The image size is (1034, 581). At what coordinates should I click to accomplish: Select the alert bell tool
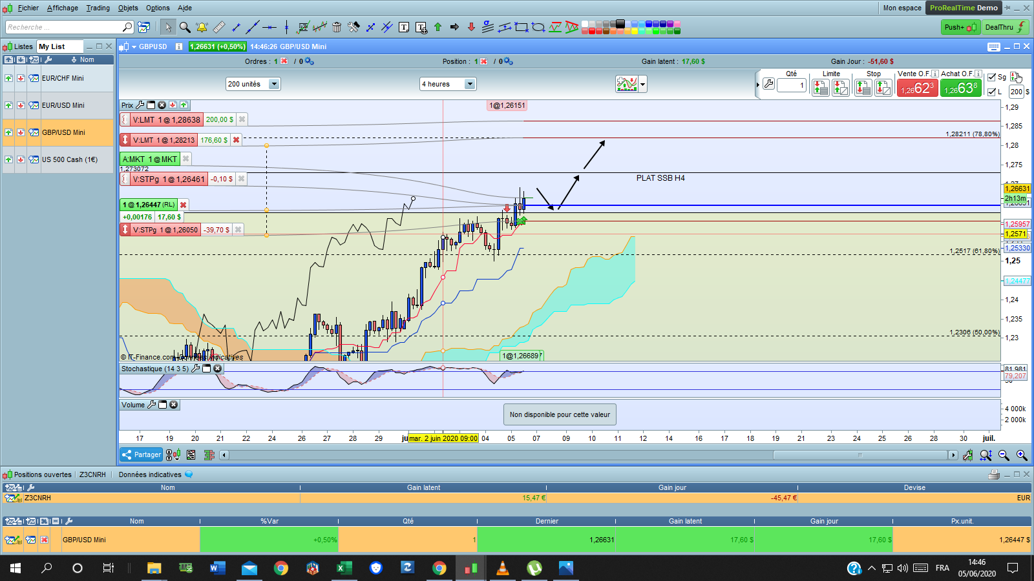point(202,27)
